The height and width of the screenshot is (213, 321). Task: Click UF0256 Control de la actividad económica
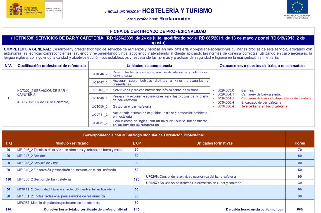(191, 177)
